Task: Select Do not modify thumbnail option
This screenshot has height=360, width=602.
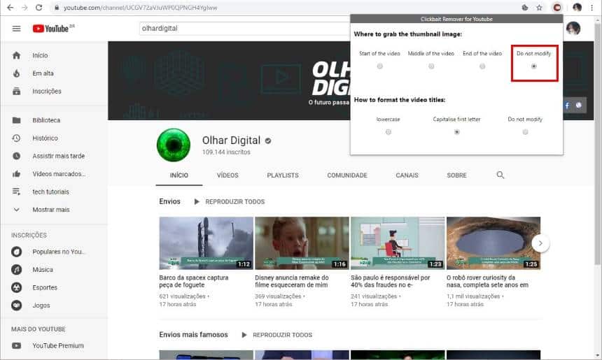Action: 533,66
